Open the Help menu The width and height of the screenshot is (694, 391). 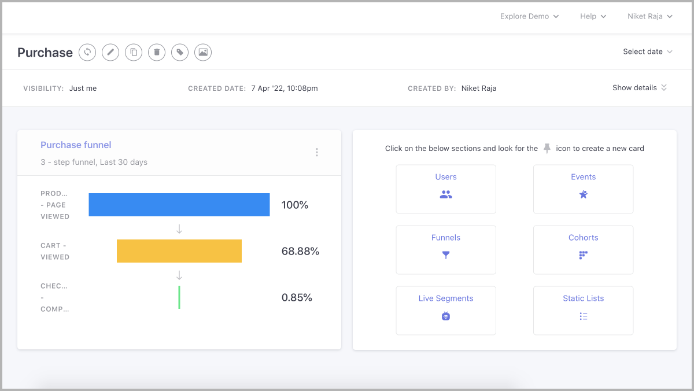pos(593,16)
